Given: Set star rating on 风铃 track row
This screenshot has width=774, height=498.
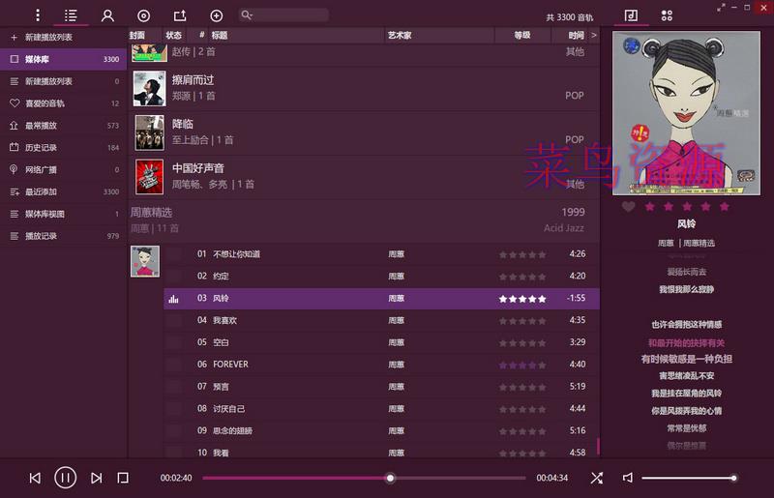Looking at the screenshot, I should point(522,299).
